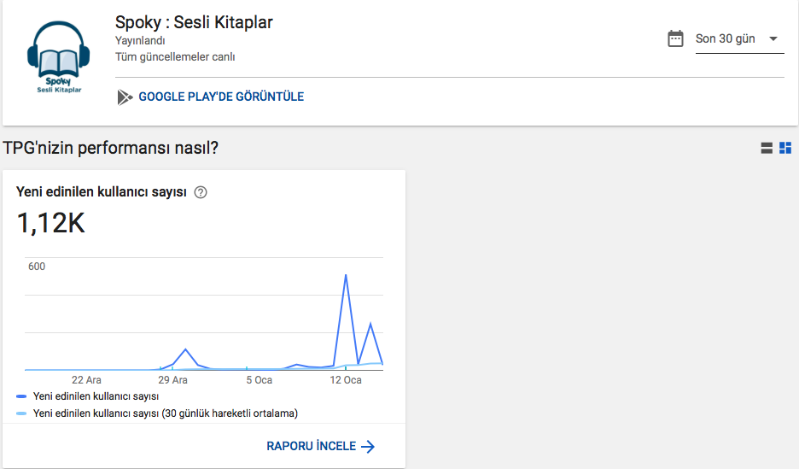Click the Google Play triangle logo icon
The height and width of the screenshot is (469, 799).
(125, 97)
